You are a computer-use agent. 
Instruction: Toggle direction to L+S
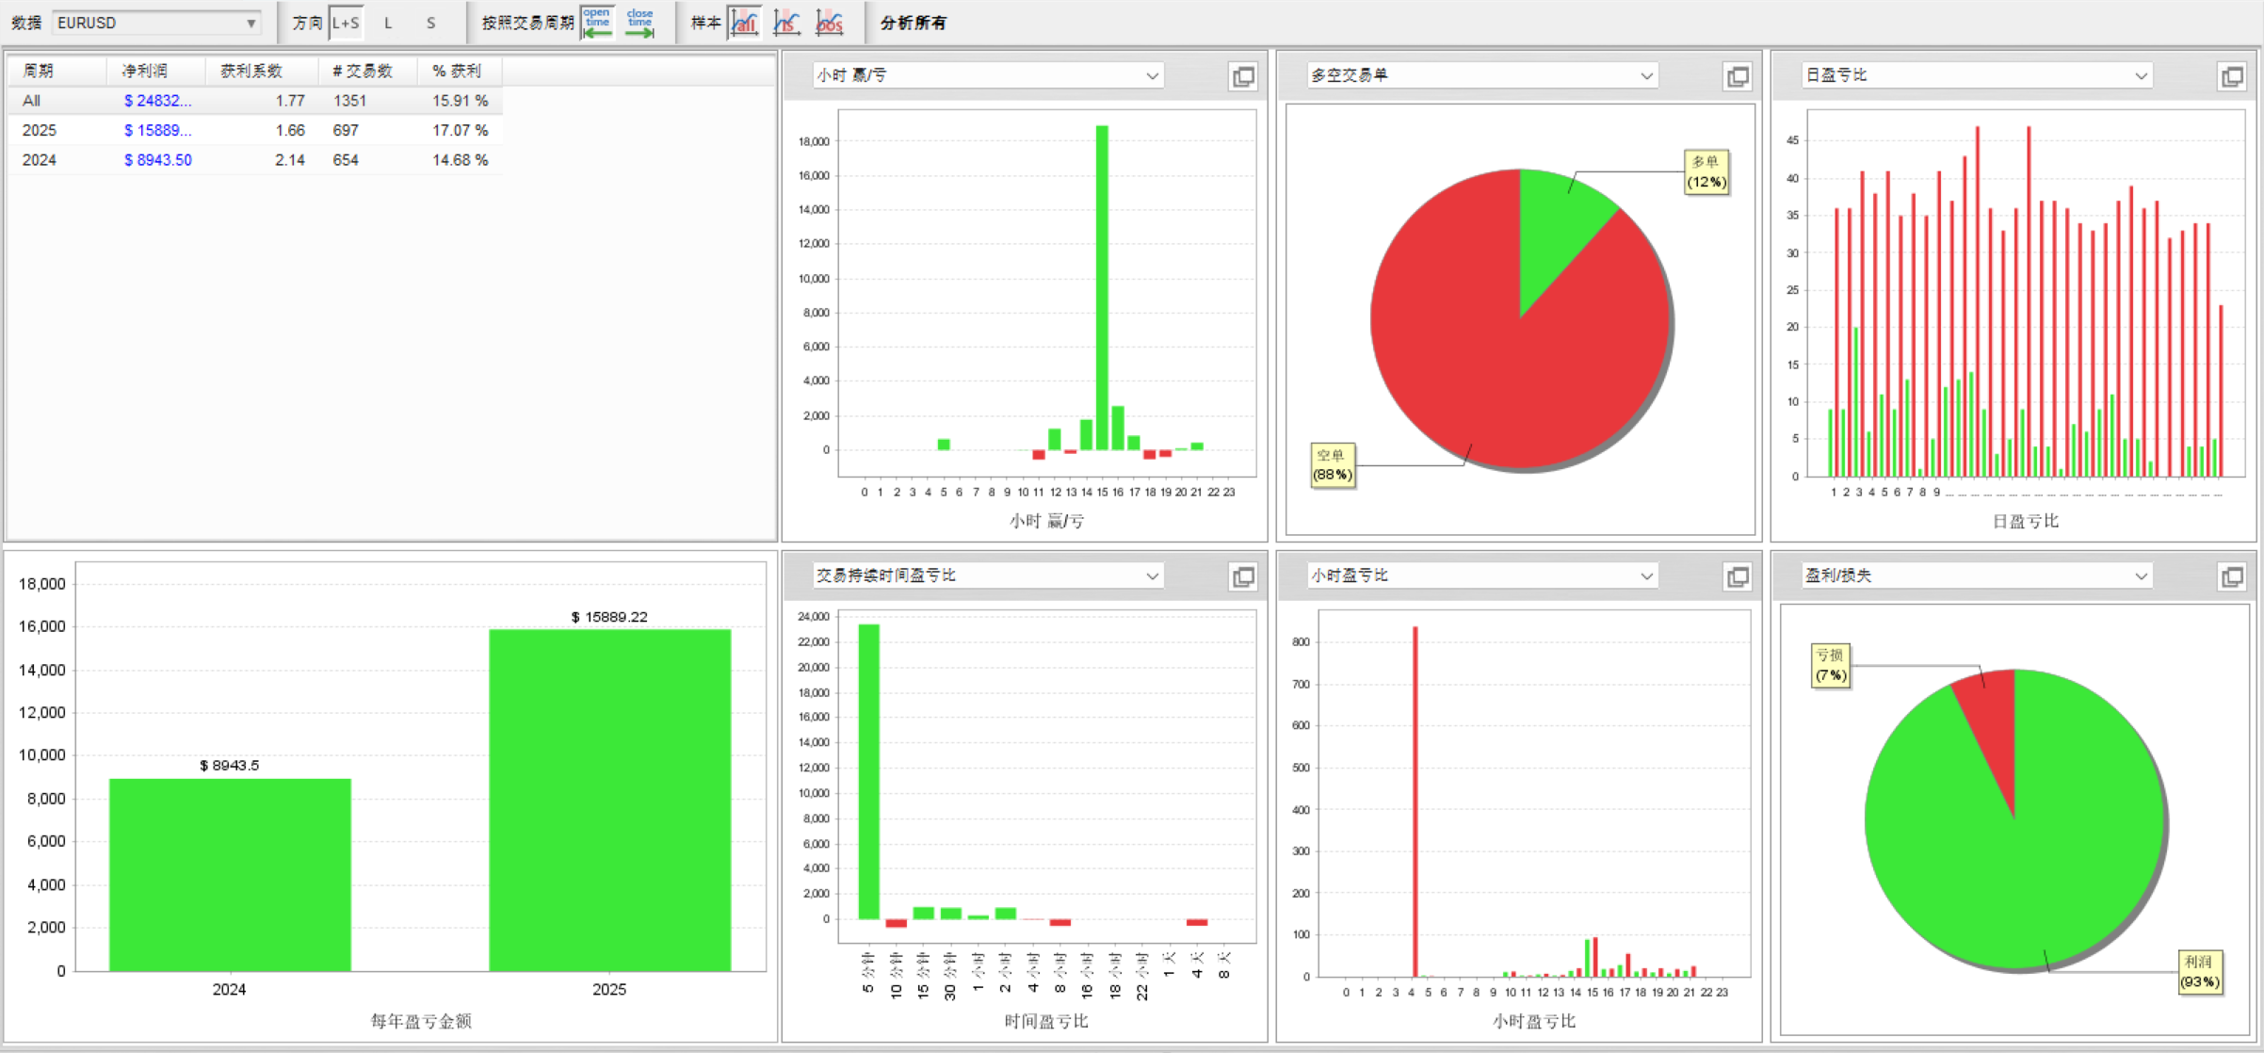pyautogui.click(x=346, y=23)
